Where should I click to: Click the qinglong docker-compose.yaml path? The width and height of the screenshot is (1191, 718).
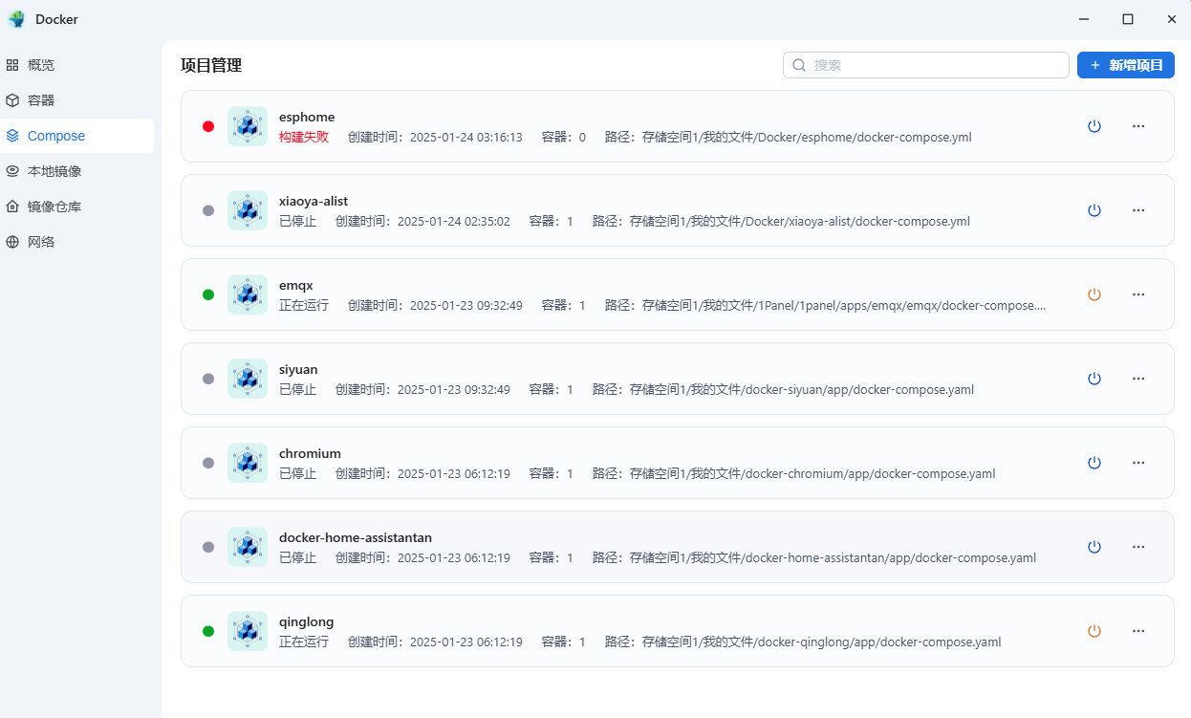click(x=822, y=642)
